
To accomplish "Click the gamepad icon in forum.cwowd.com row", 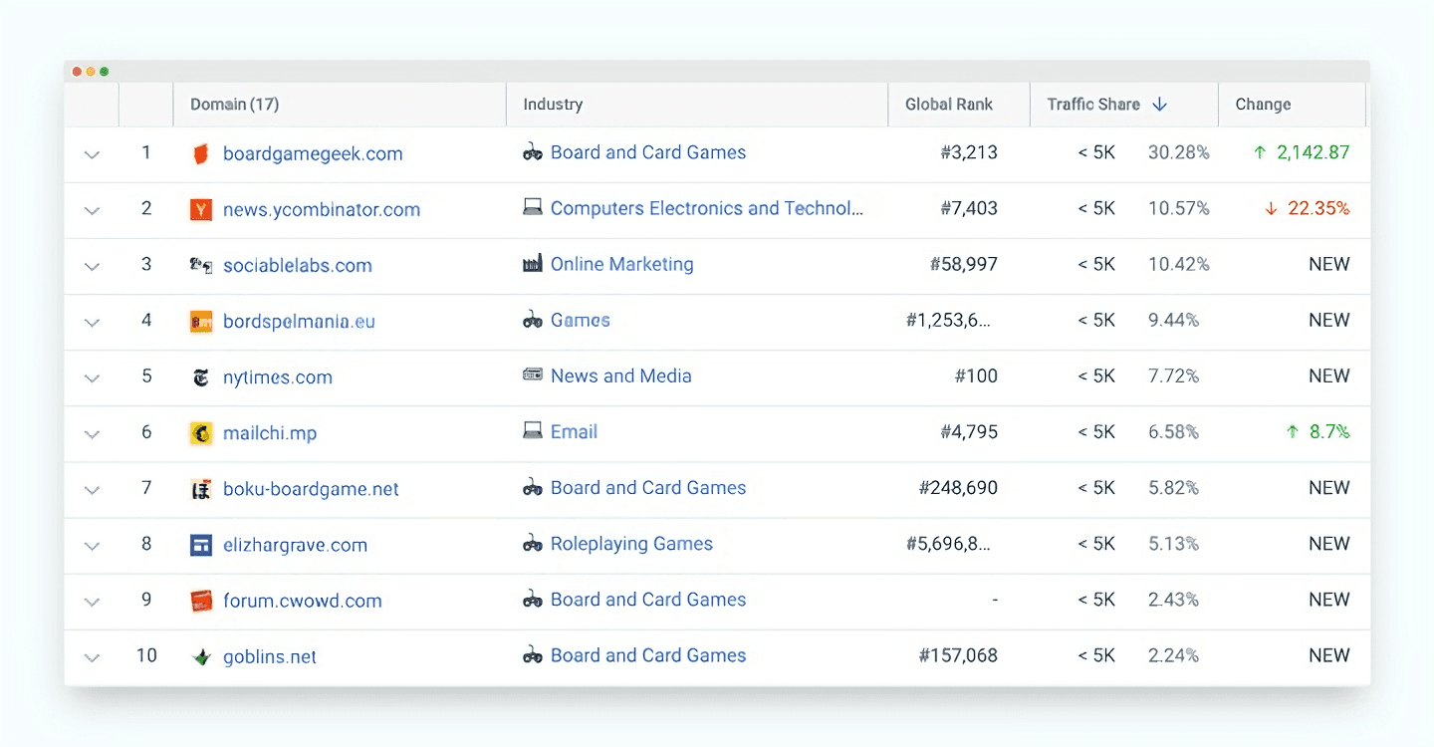I will [x=533, y=600].
